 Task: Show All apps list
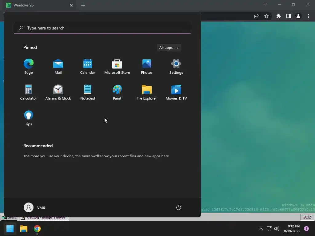tap(169, 48)
